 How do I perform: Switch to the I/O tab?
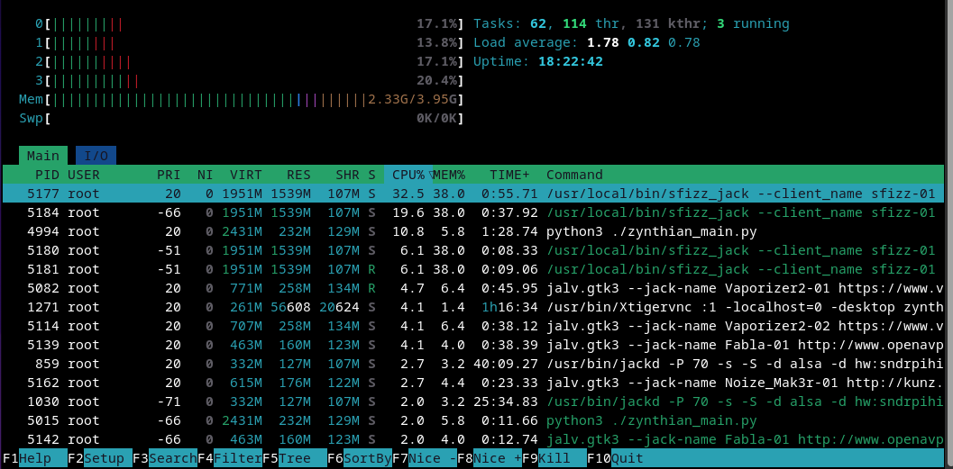click(x=96, y=156)
